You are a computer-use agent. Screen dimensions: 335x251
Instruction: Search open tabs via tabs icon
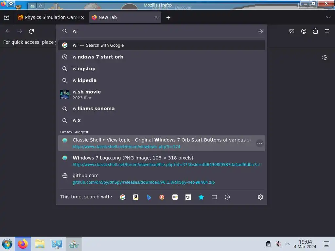[214, 197]
